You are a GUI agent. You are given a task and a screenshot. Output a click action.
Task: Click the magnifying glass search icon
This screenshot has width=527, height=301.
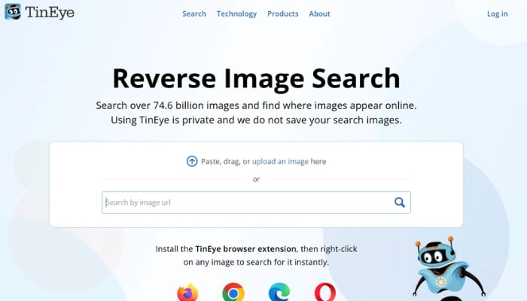tap(399, 202)
